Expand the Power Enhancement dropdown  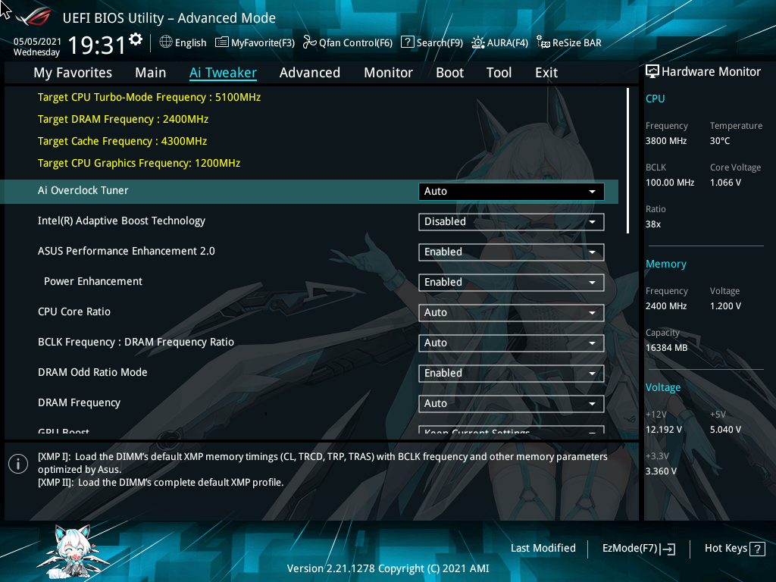tap(512, 282)
